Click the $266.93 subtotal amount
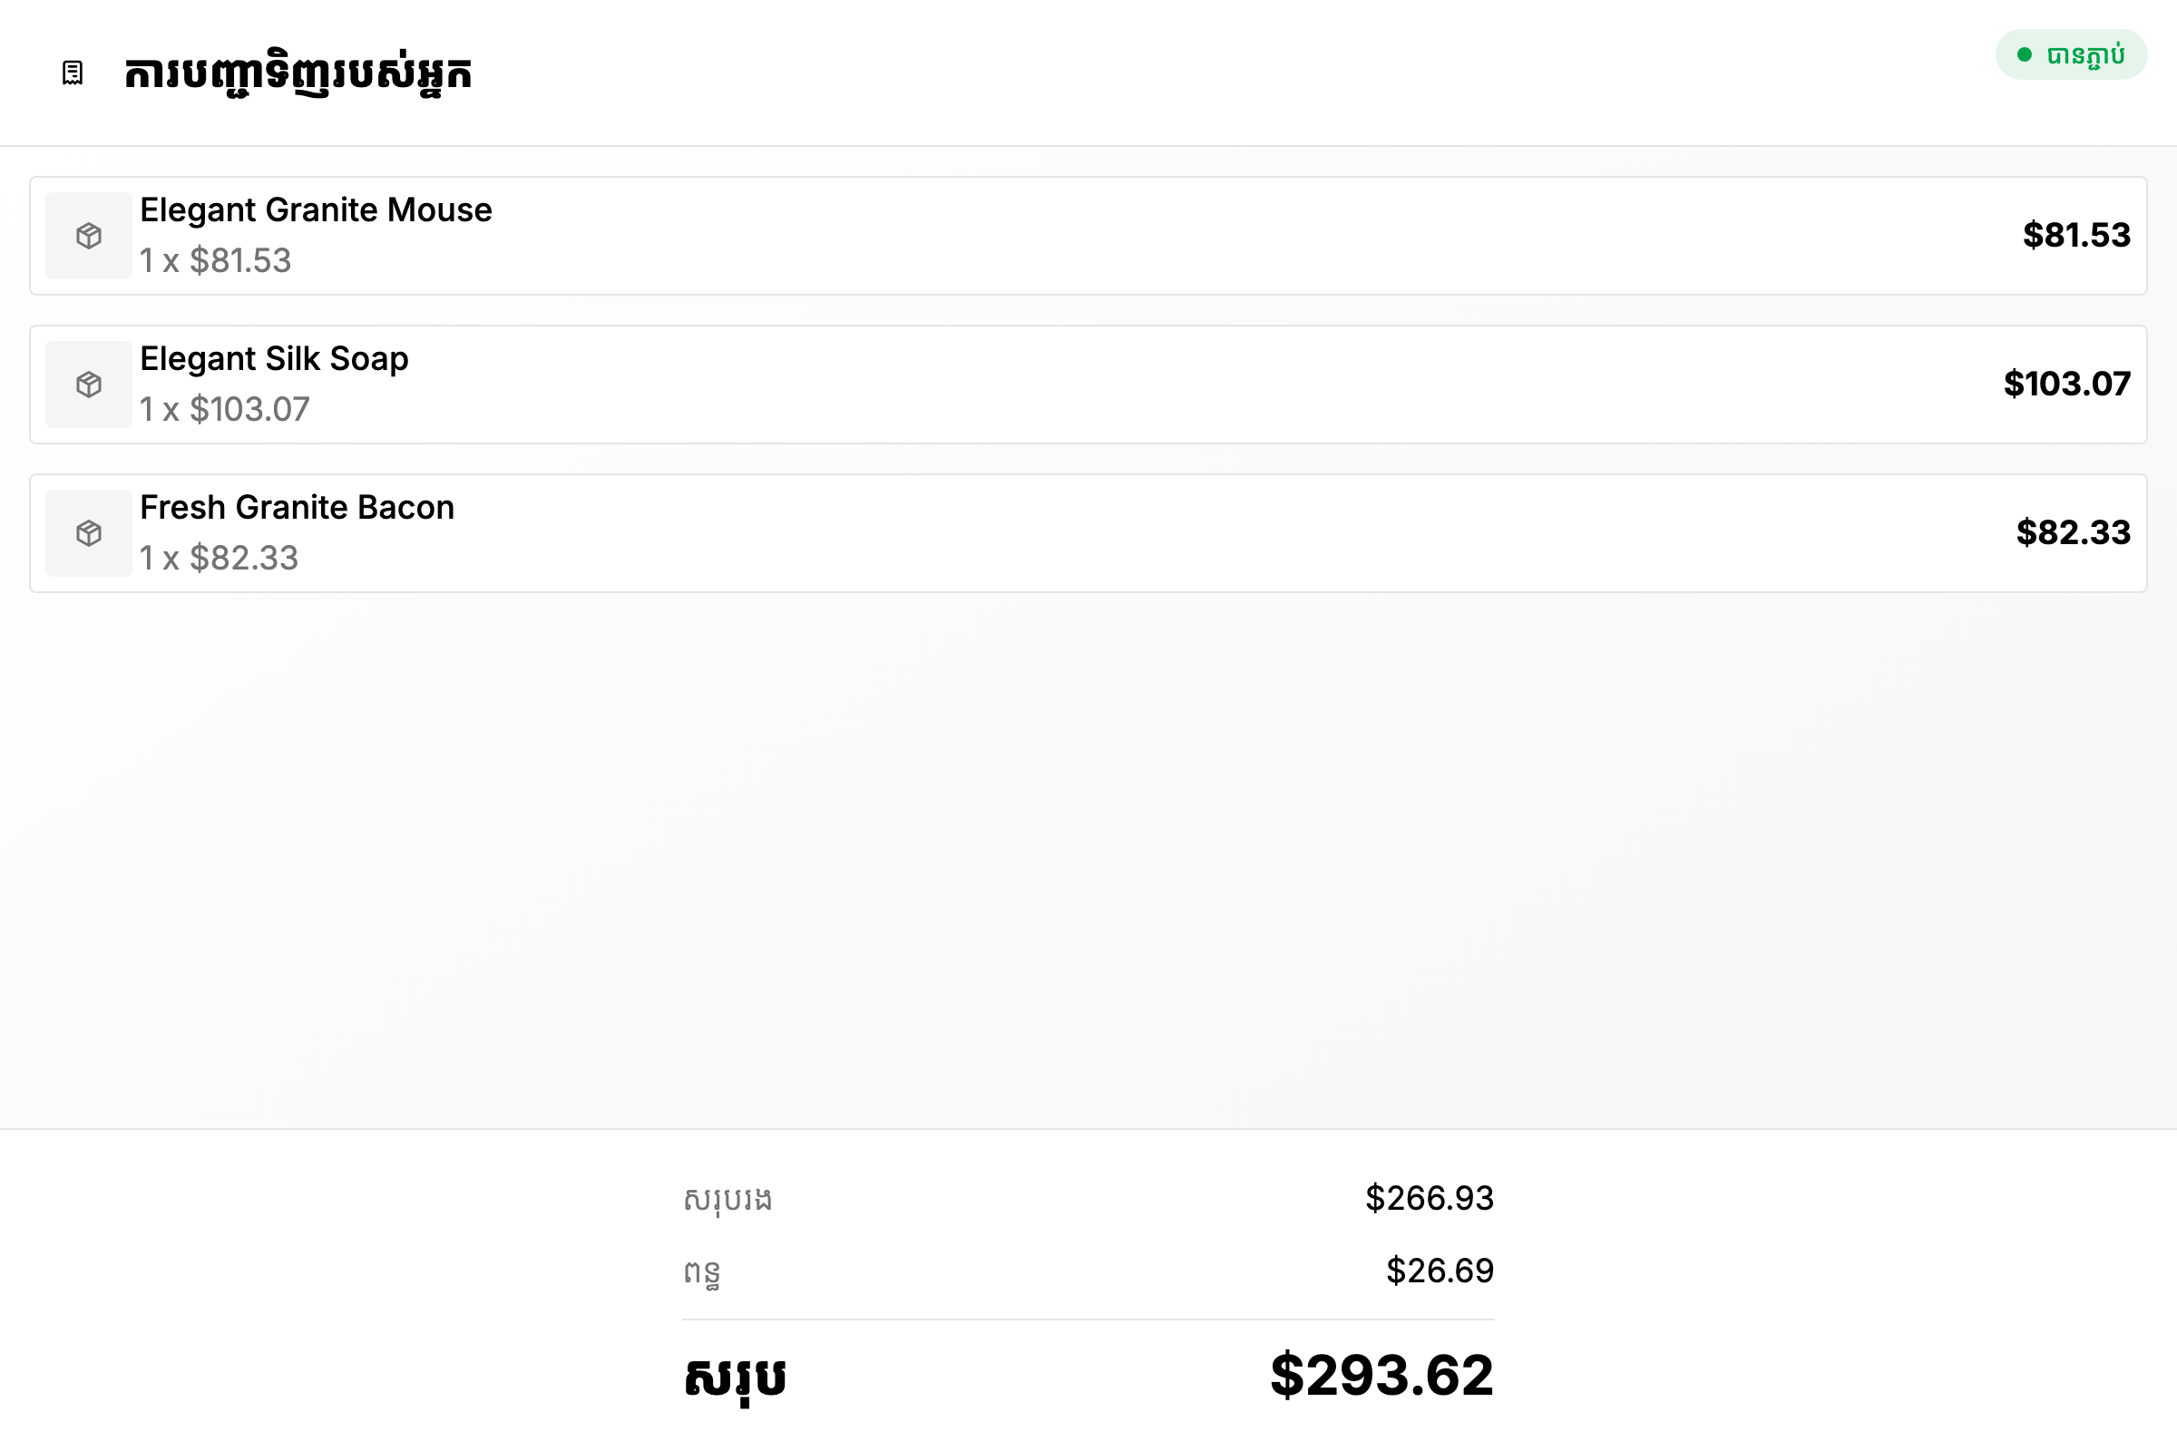Screen dimensions: 2177x1451 coord(1430,1198)
